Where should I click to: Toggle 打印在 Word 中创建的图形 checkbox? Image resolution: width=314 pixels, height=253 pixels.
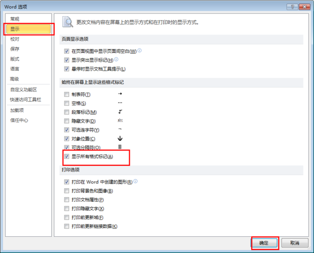point(66,182)
